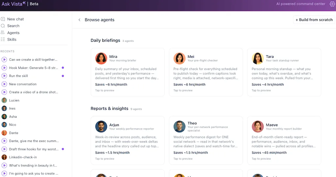Click Mira's avatar photo
This screenshot has width=336, height=177.
(x=101, y=58)
